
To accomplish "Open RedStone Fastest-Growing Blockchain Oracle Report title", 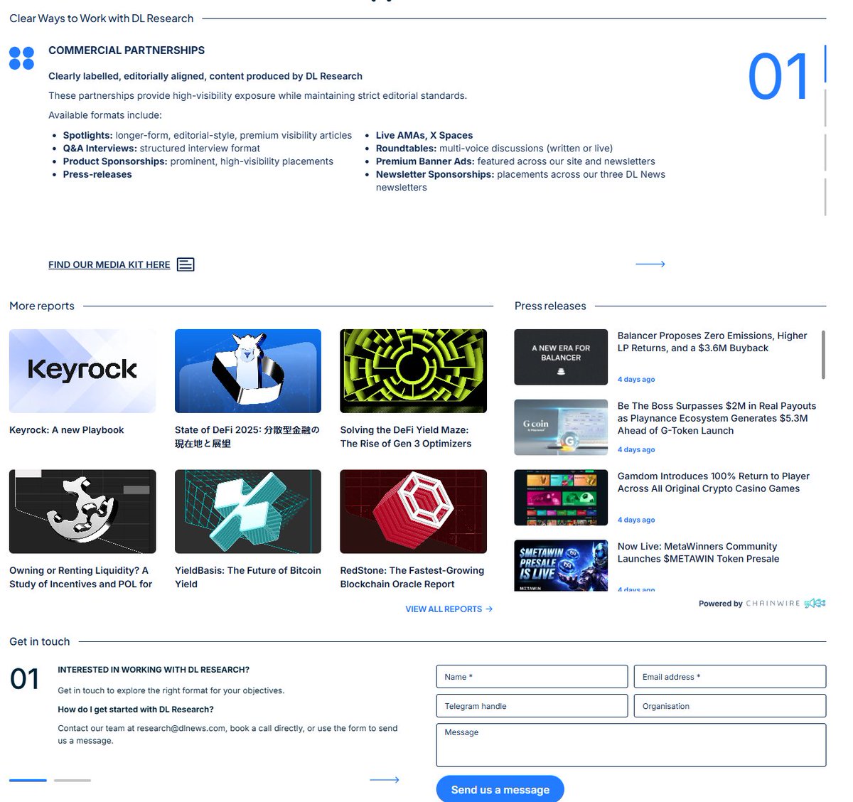I will coord(412,577).
